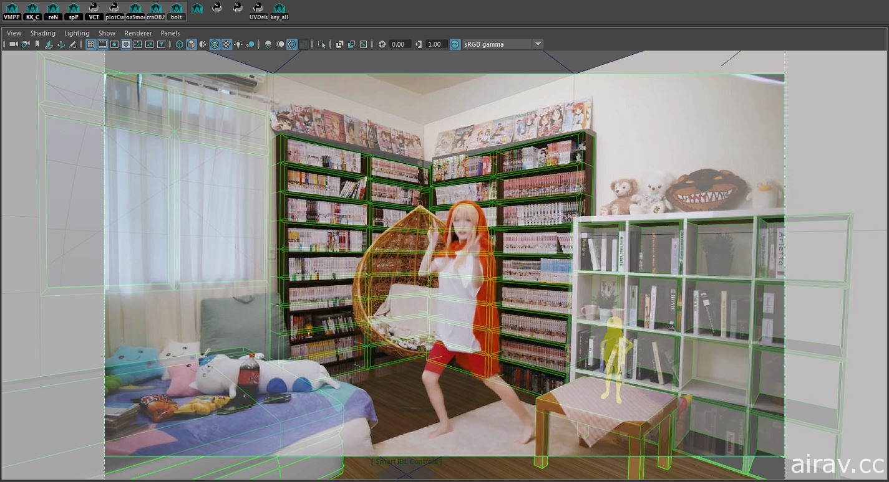Click the Lock Camera icon
Viewport: 889px width, 482px height.
pos(26,44)
